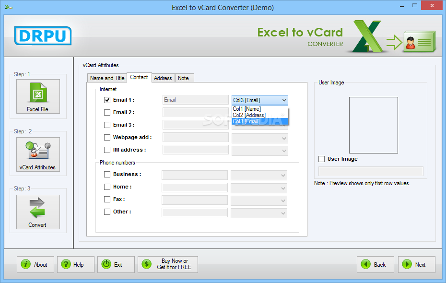Click the dollar sign Buy Now icon

tap(147, 264)
